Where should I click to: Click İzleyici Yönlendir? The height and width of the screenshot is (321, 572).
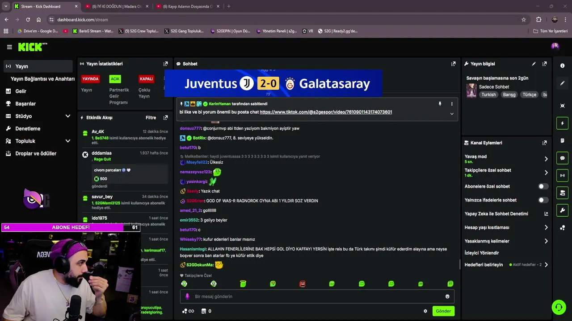click(x=482, y=253)
